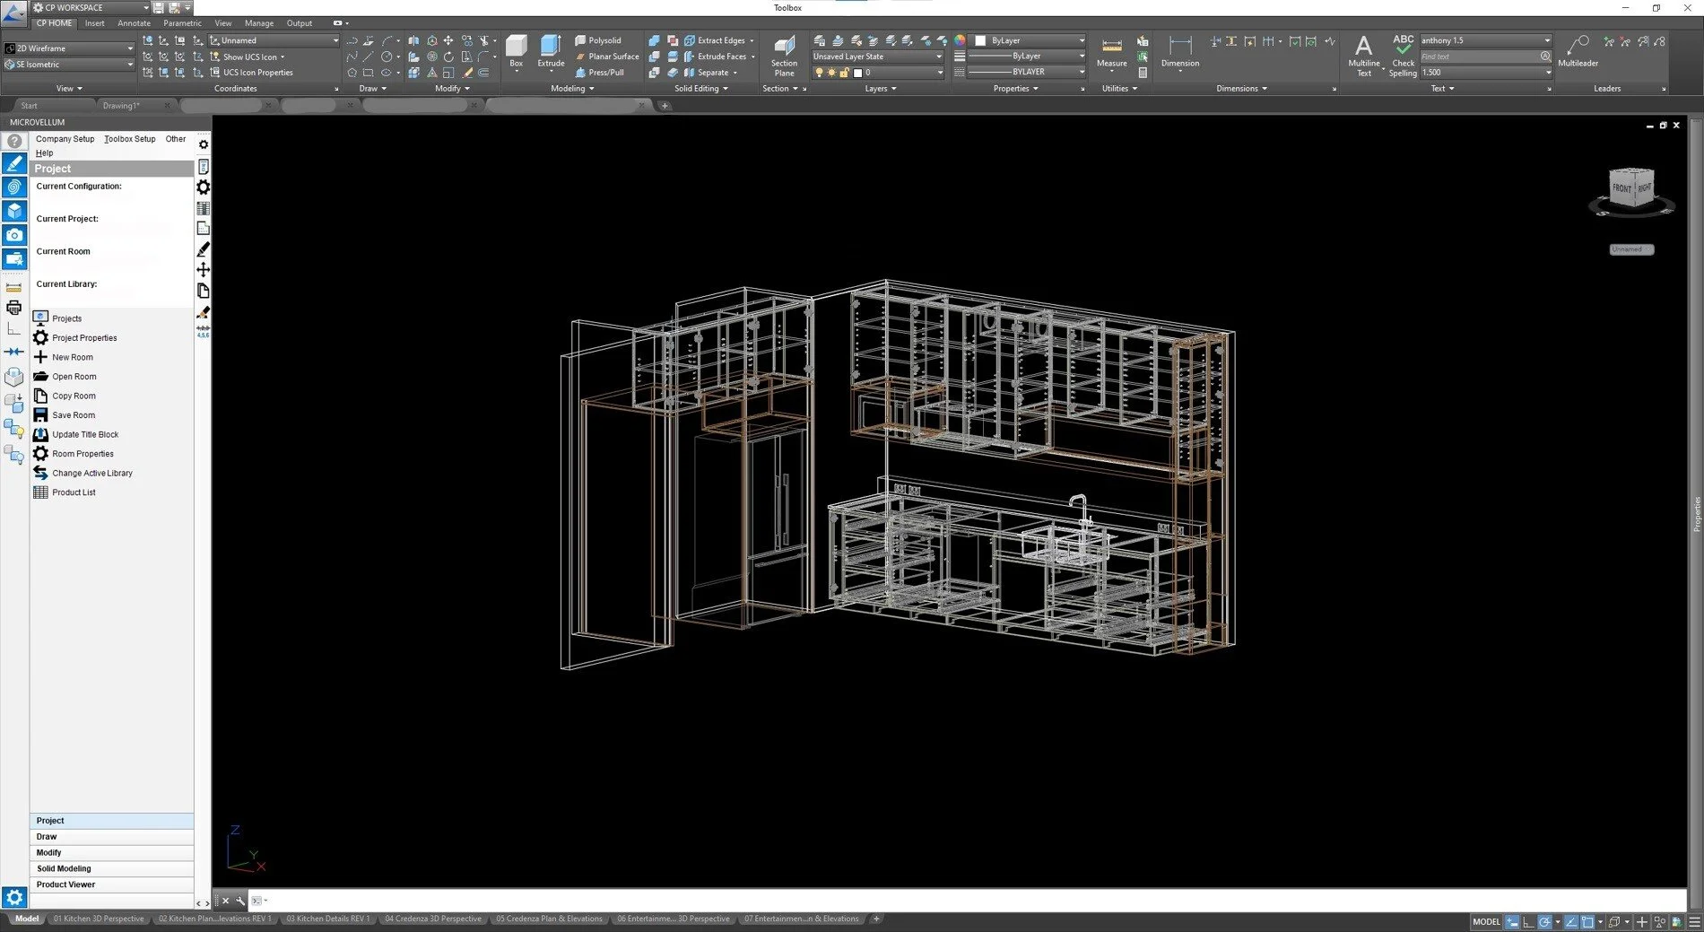1704x932 pixels.
Task: Switch to the Annotate ribbon tab
Action: 134,23
